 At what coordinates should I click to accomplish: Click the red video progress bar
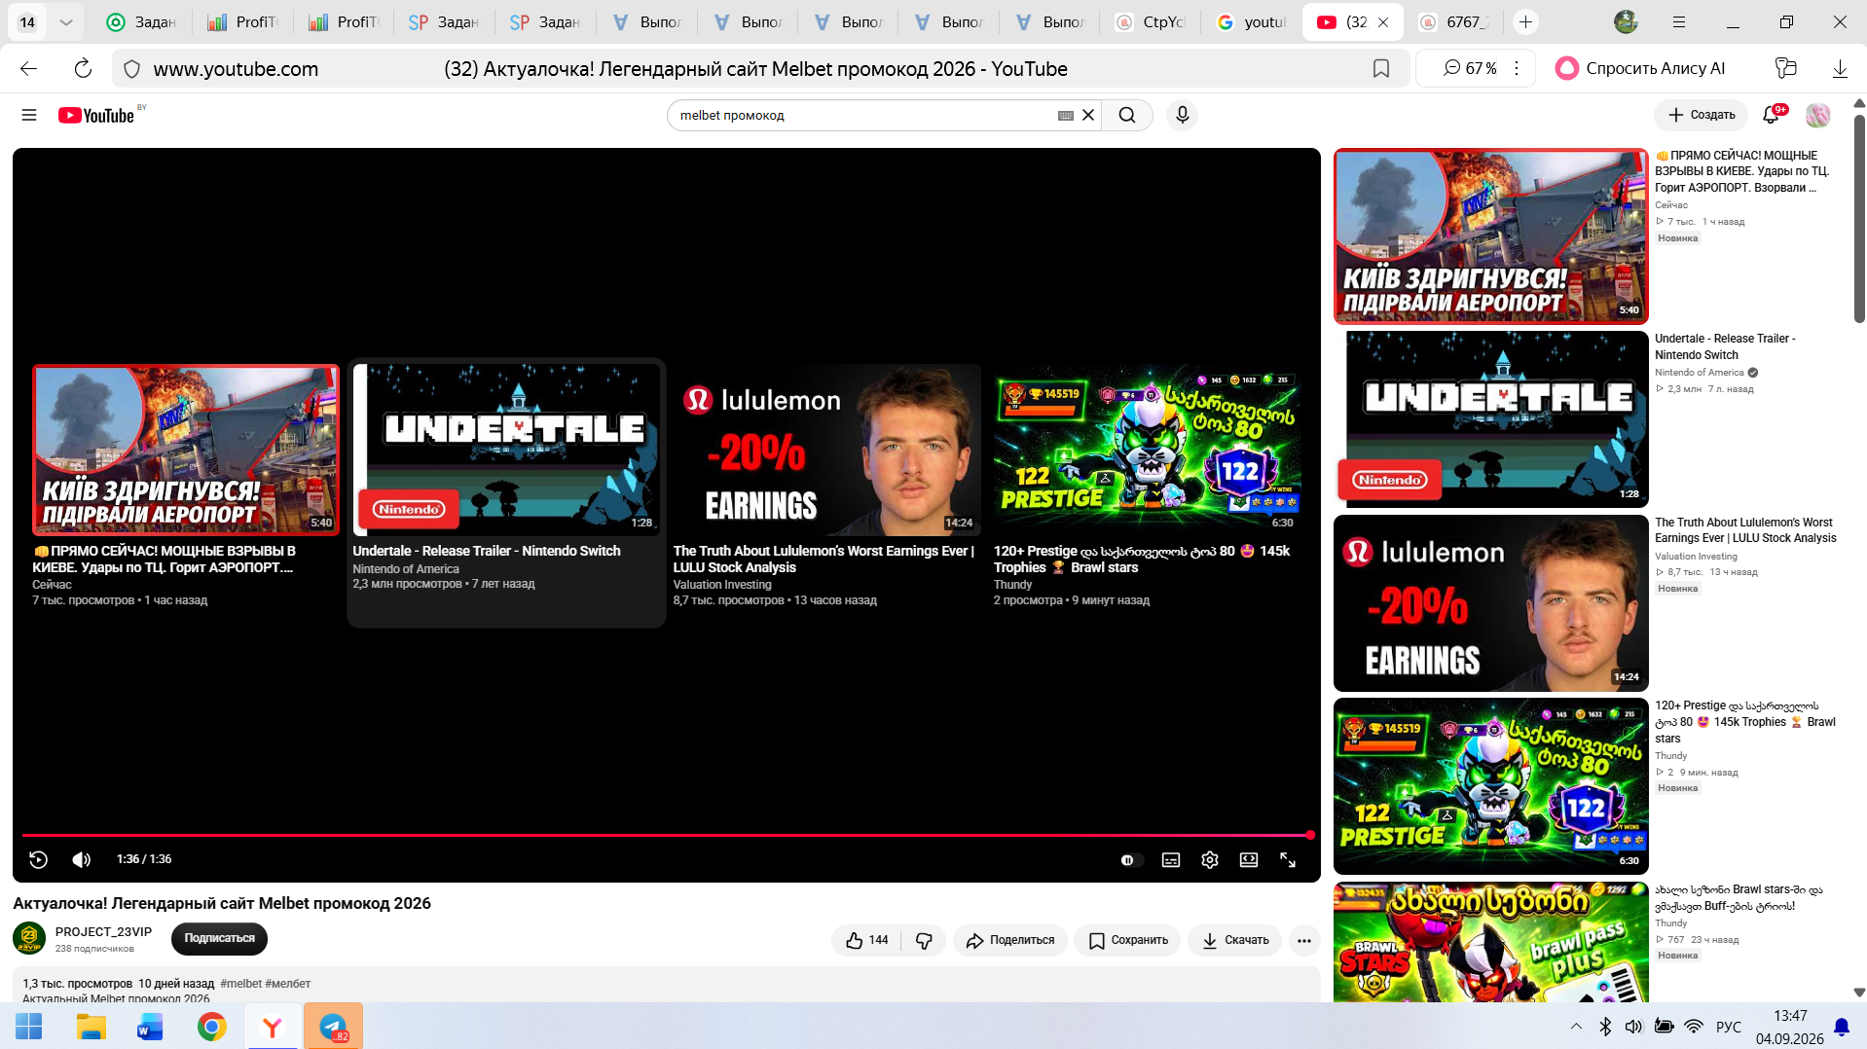[666, 835]
